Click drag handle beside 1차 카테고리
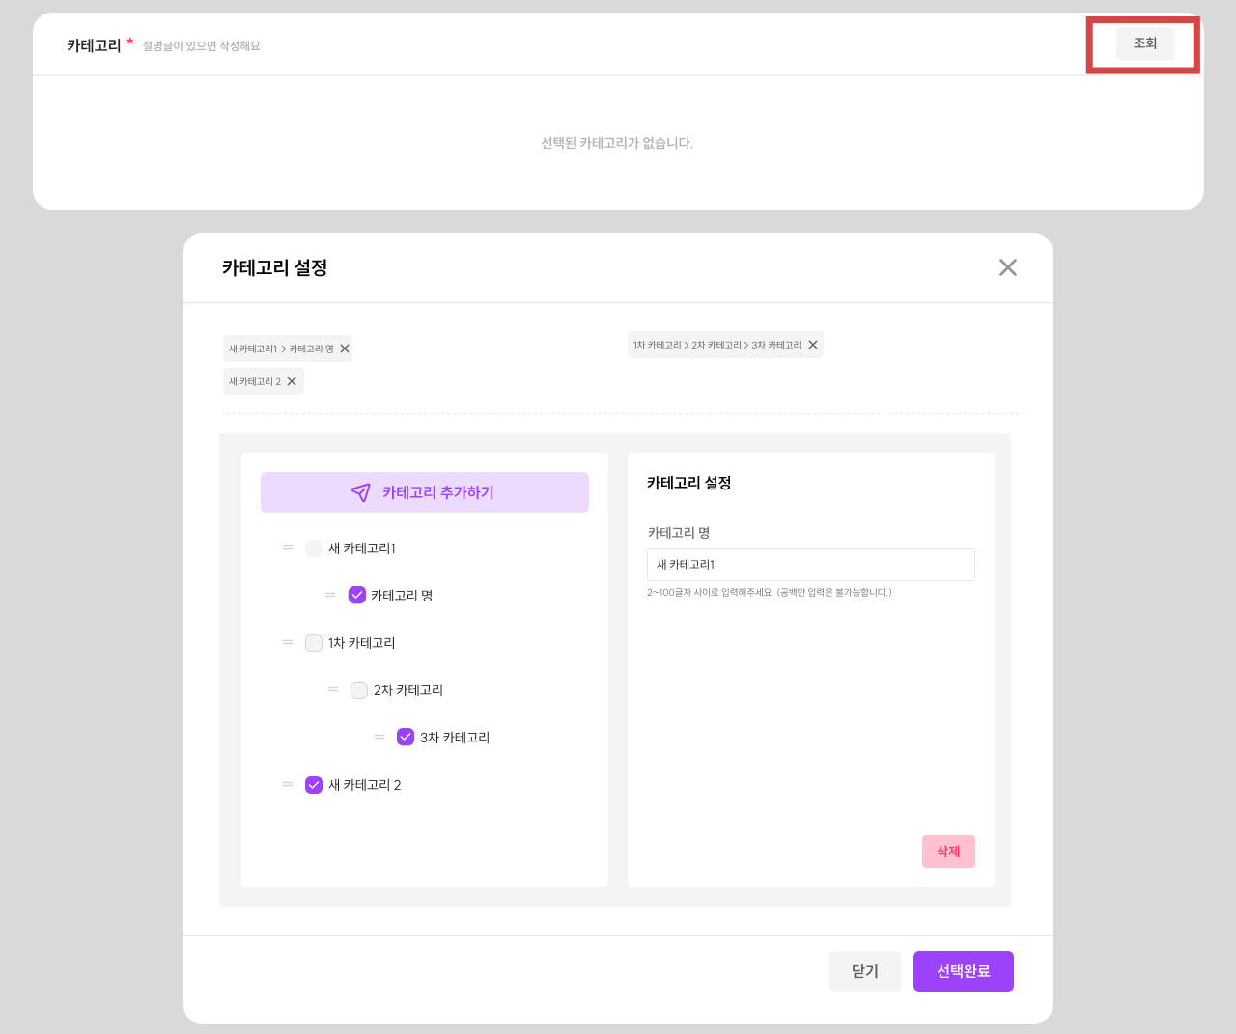1236x1034 pixels. (288, 642)
